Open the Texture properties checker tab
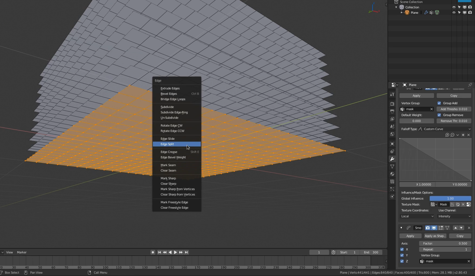 click(392, 181)
